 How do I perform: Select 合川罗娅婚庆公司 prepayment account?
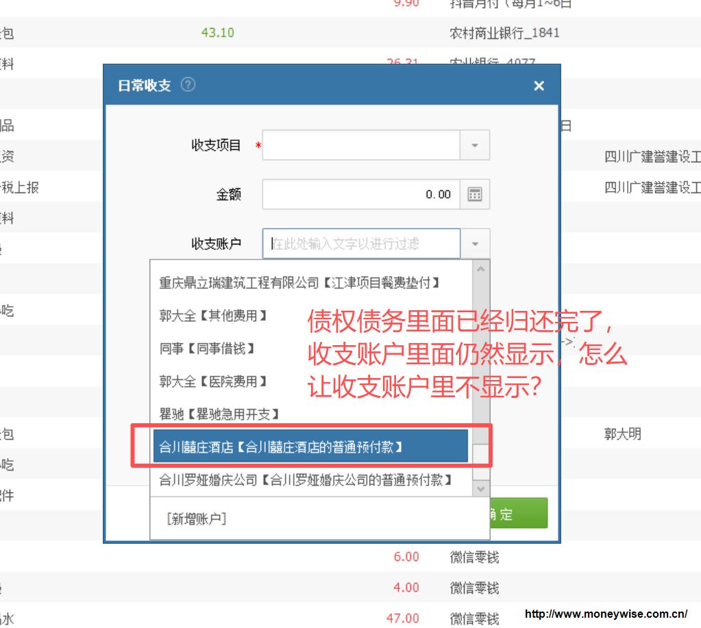coord(305,480)
